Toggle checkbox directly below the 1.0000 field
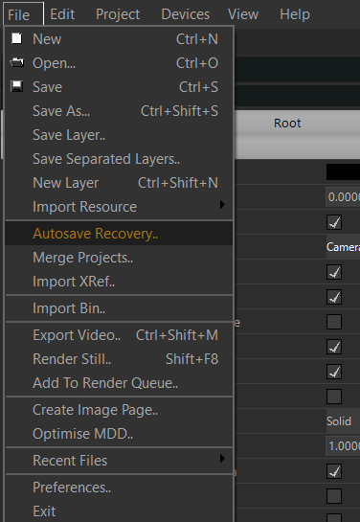 334,471
